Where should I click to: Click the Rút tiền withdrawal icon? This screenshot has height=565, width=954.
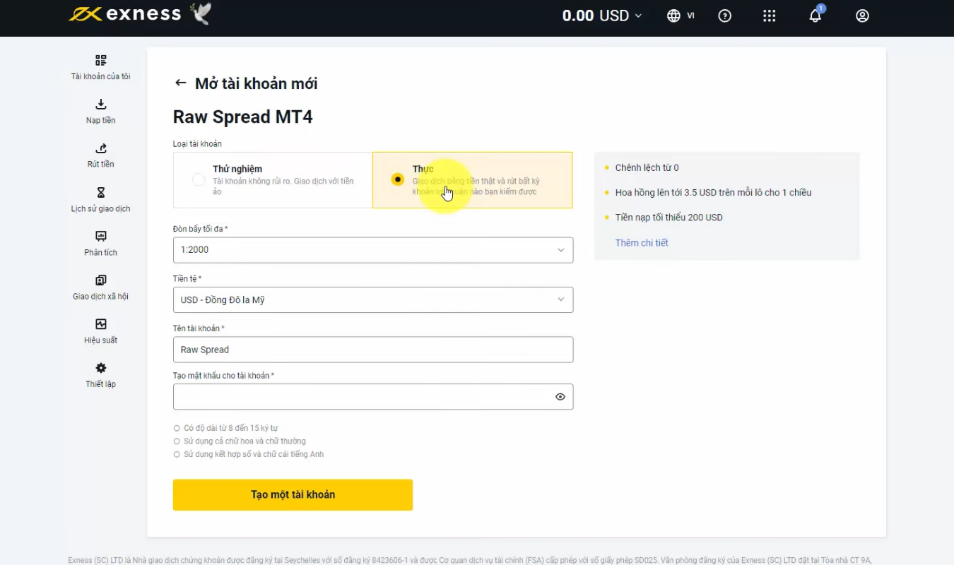101,148
